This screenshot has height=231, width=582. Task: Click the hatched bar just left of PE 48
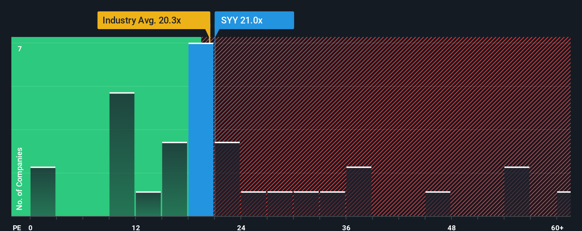(438, 204)
